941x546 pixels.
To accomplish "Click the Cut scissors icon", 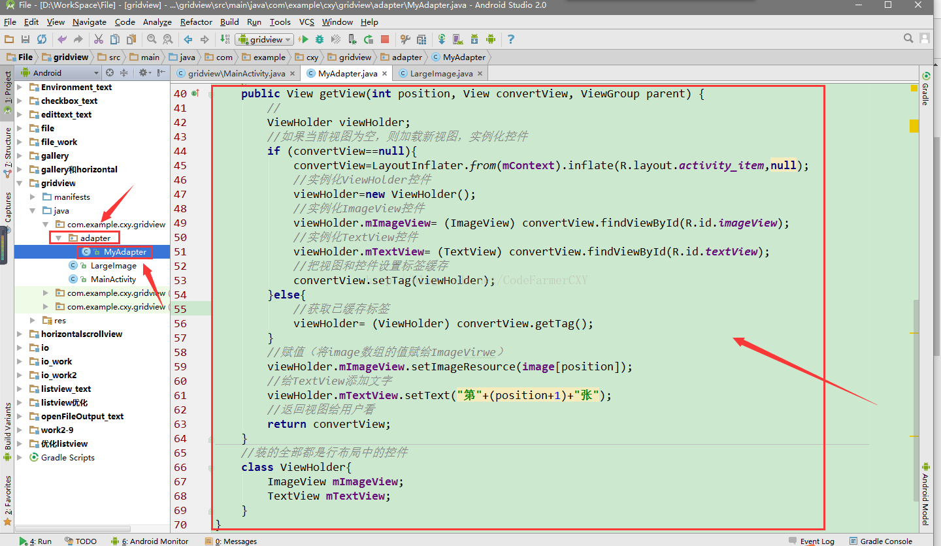I will click(99, 39).
